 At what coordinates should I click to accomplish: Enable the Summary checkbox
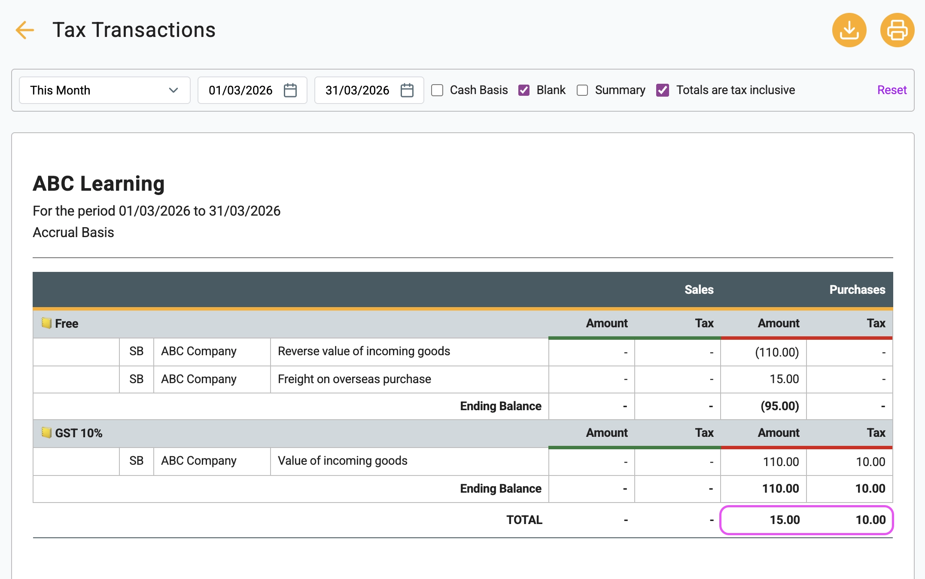[x=582, y=90]
